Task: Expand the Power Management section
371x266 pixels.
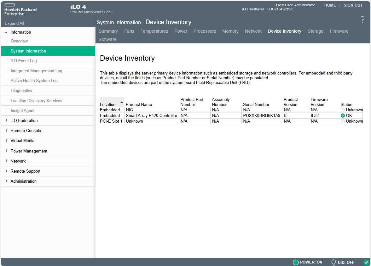Action: [x=6, y=151]
